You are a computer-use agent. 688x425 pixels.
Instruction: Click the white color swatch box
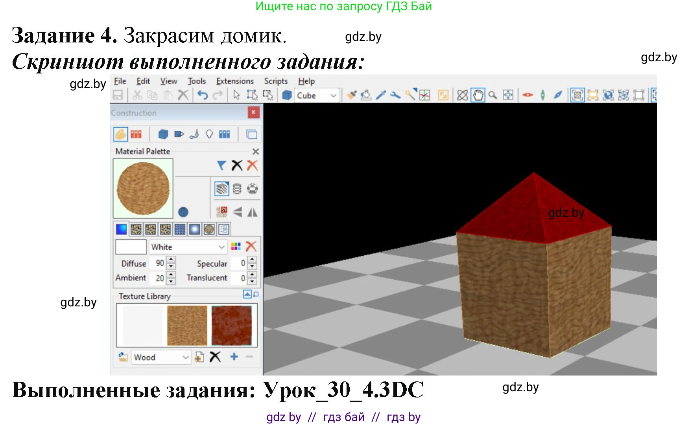(x=131, y=247)
